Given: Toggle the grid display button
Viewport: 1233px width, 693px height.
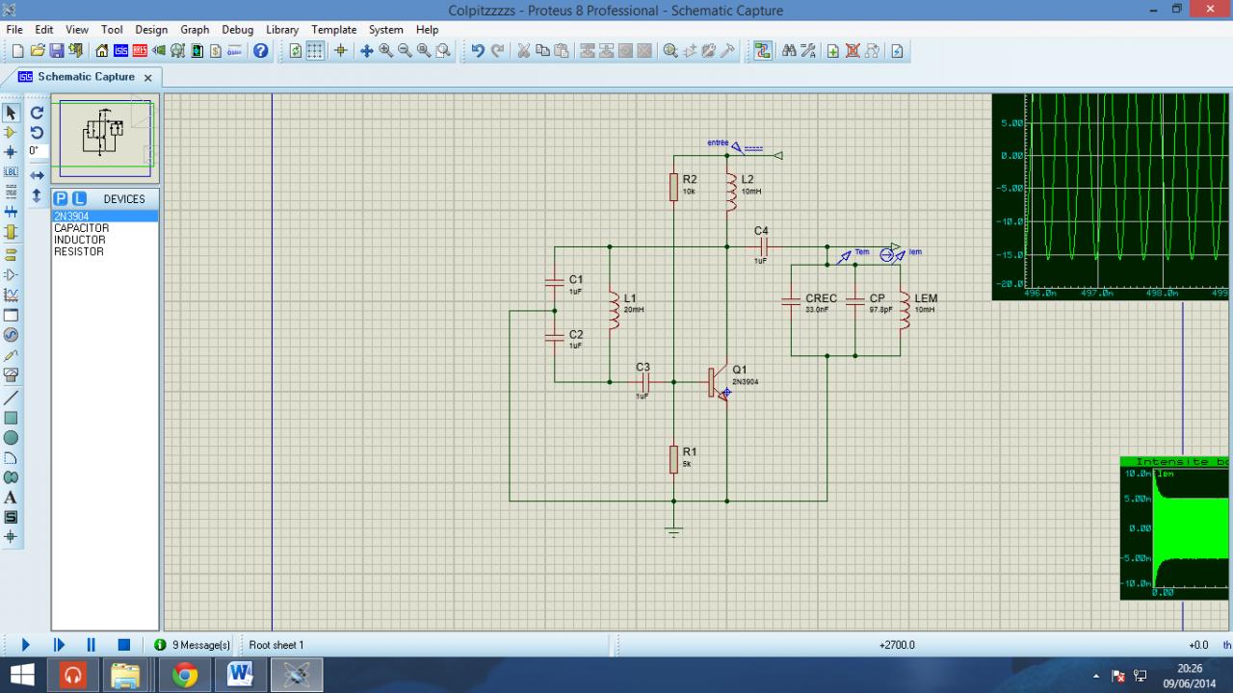Looking at the screenshot, I should [x=315, y=51].
